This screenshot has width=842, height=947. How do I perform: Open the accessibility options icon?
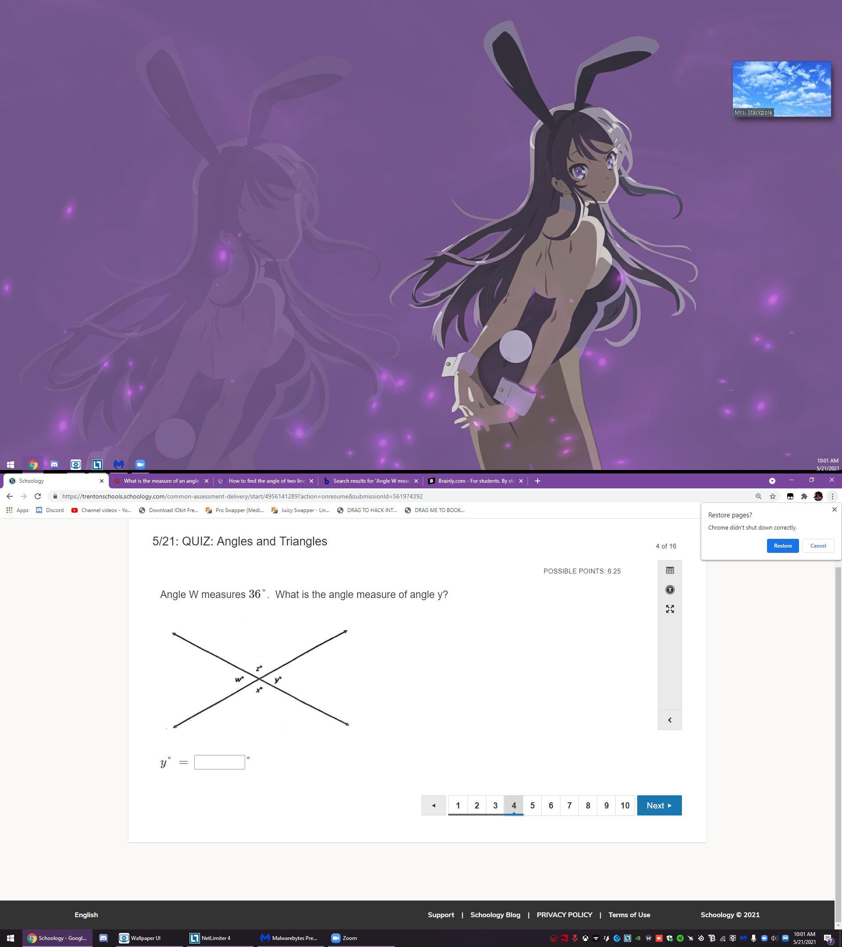click(670, 590)
